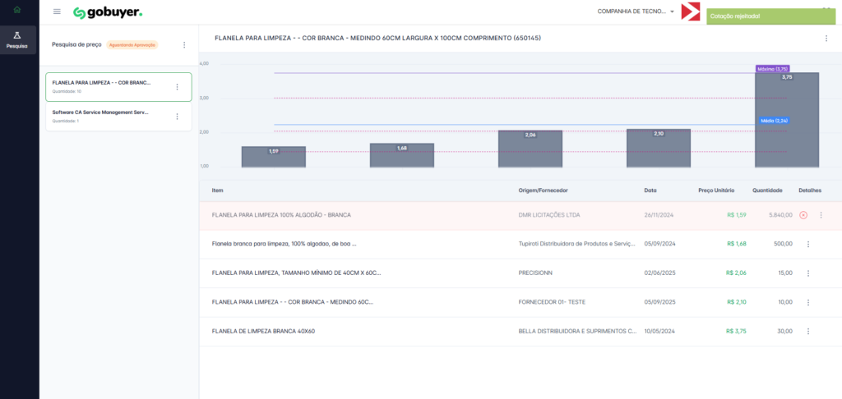Click the home icon in sidebar
The image size is (842, 399).
(16, 10)
